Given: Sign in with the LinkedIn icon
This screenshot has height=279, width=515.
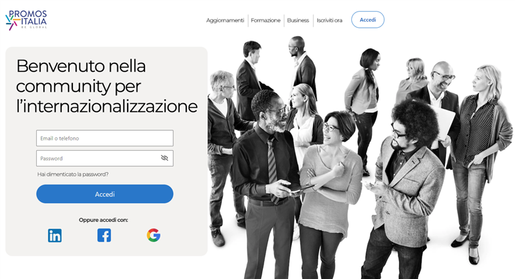Looking at the screenshot, I should point(55,235).
